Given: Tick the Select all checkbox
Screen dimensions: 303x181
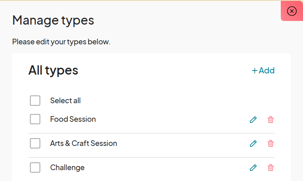Looking at the screenshot, I should [35, 100].
